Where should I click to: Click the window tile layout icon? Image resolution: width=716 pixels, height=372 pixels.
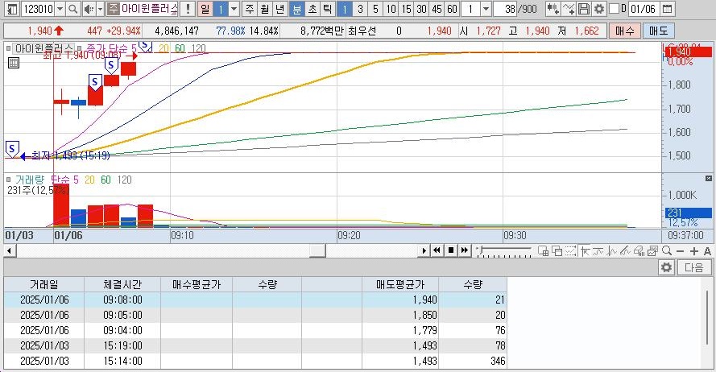pos(543,250)
